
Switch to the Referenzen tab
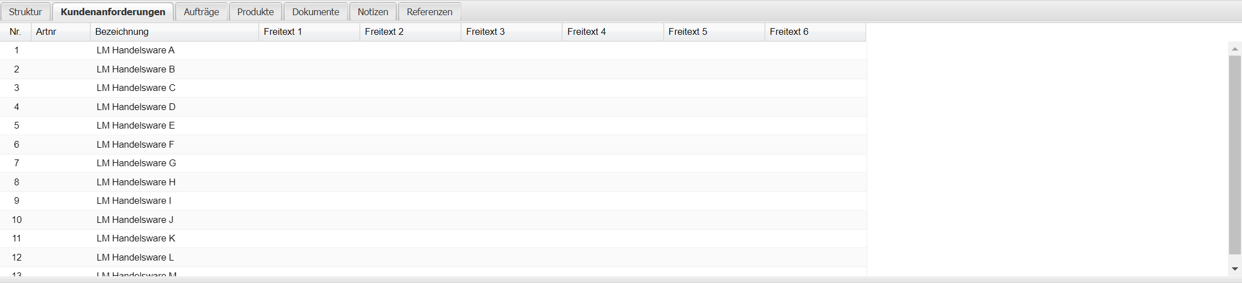[430, 12]
